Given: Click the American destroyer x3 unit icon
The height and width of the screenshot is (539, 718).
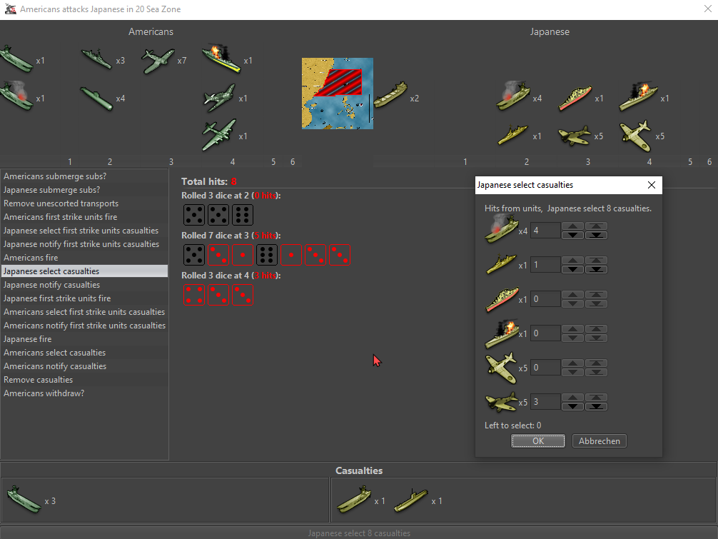Looking at the screenshot, I should pyautogui.click(x=96, y=59).
